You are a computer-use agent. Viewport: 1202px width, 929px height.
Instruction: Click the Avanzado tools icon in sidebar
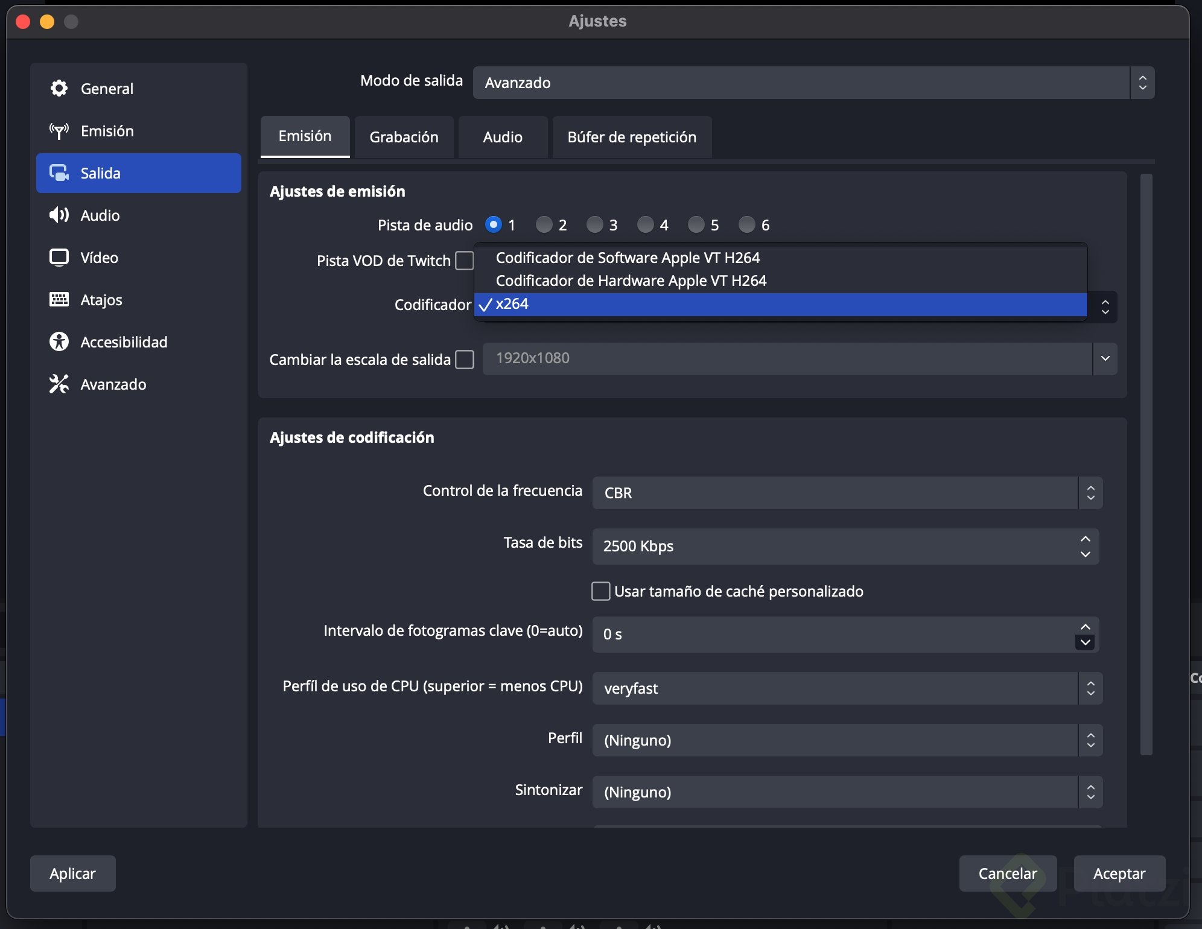tap(59, 384)
